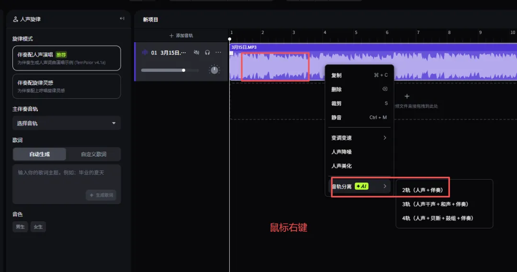
Task: Click timeline ruler at bar 3
Action: click(294, 32)
